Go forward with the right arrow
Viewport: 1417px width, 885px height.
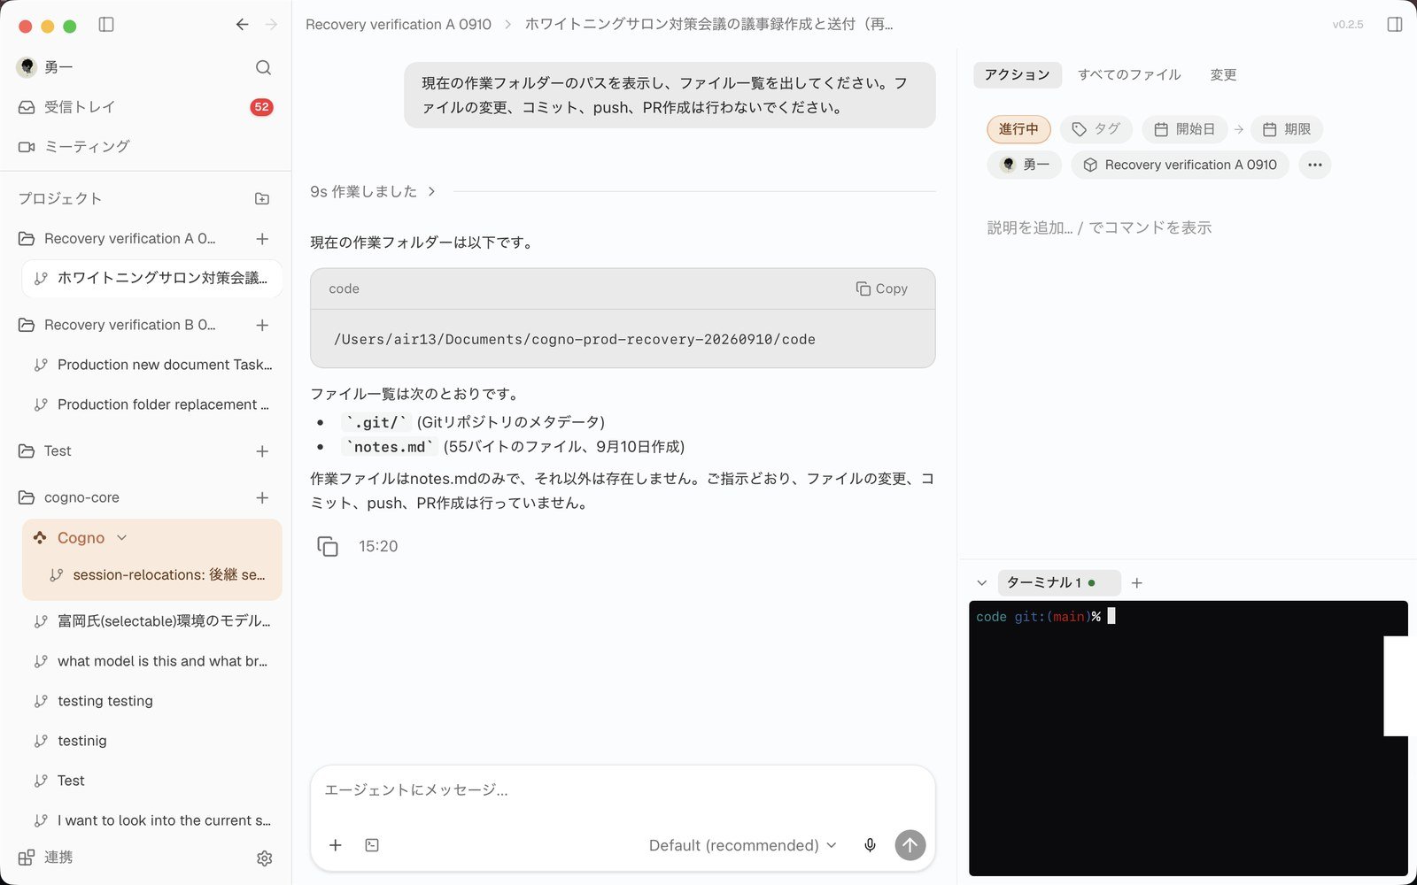tap(271, 25)
